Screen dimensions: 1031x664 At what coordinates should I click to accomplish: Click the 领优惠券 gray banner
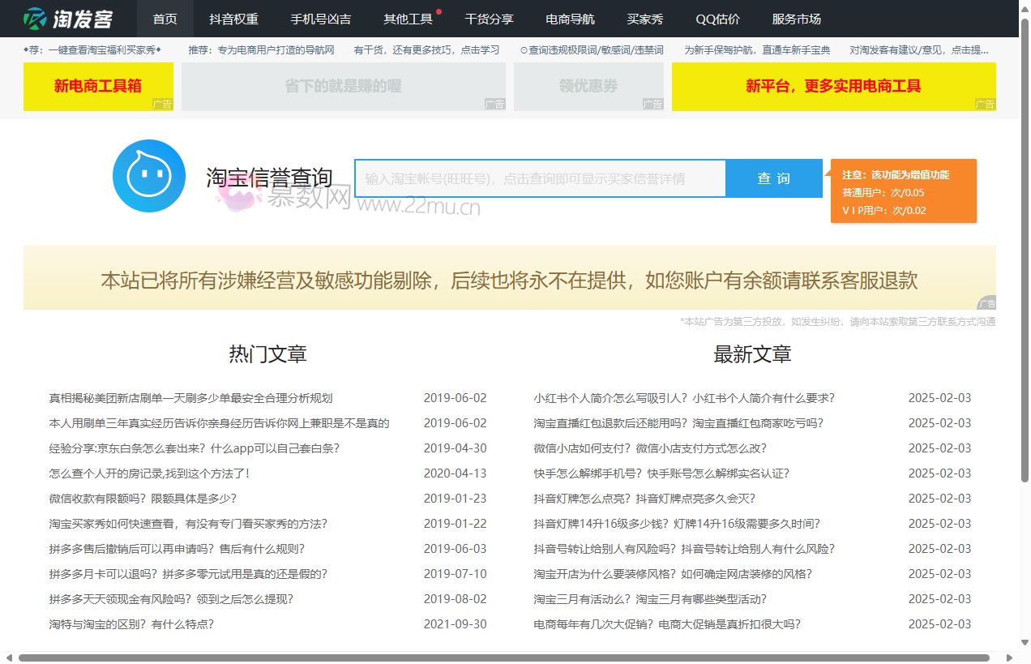[x=588, y=87]
